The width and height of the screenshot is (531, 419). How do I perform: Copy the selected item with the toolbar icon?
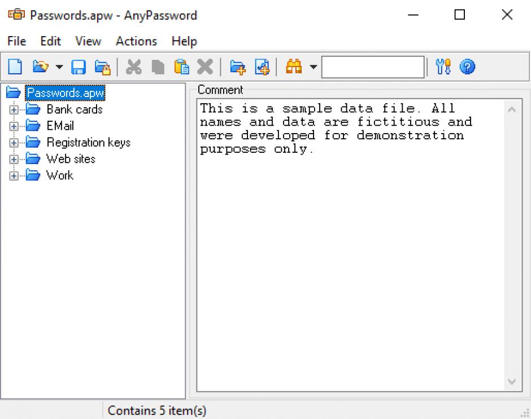click(x=158, y=67)
